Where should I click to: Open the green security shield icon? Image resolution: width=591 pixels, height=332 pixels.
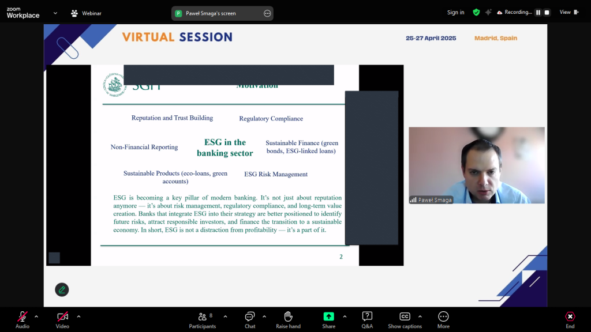point(476,12)
